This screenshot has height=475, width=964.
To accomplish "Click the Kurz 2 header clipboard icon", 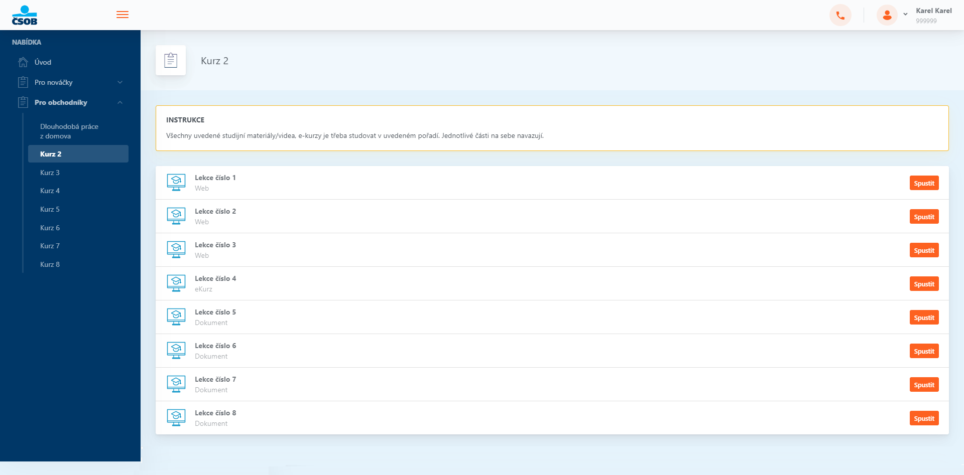I will 171,60.
